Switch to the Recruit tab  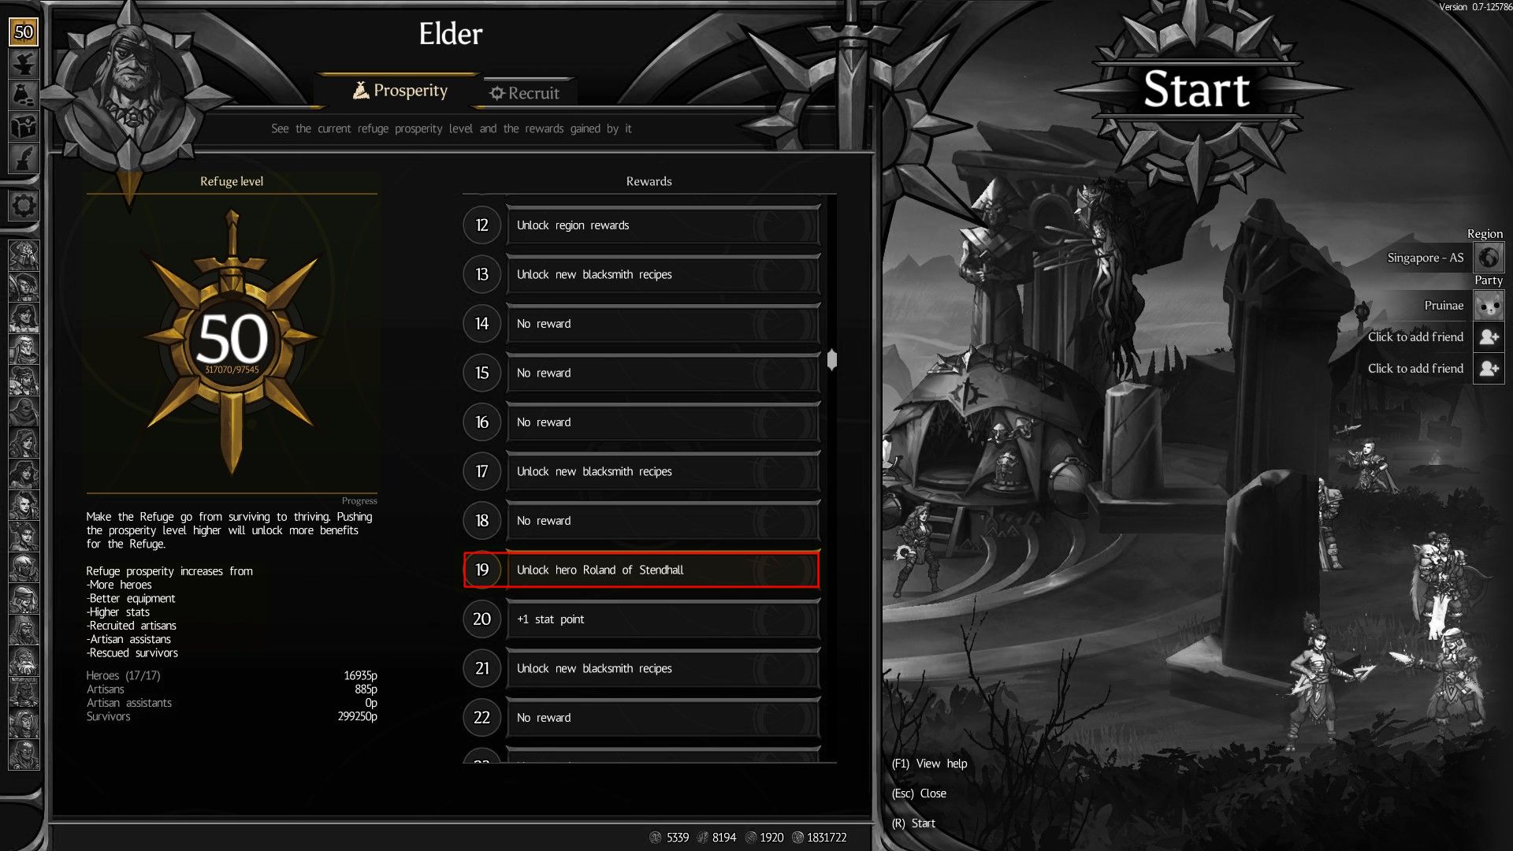[524, 93]
